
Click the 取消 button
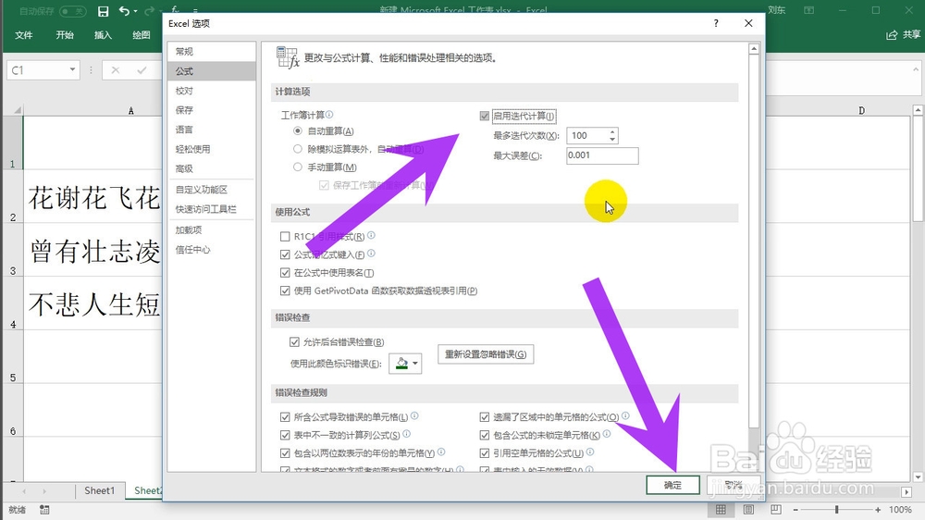pyautogui.click(x=734, y=485)
